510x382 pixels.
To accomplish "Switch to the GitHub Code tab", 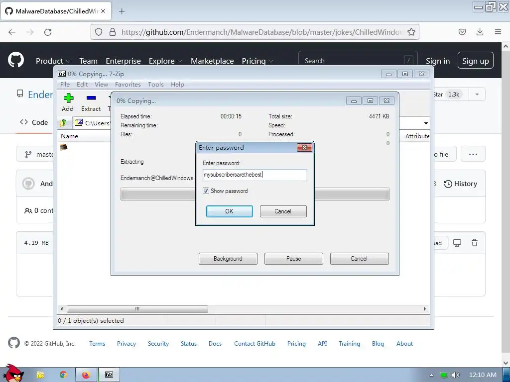I will [34, 122].
